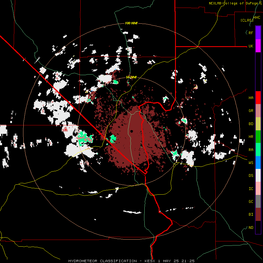Click the GR legend label

pos(251,111)
